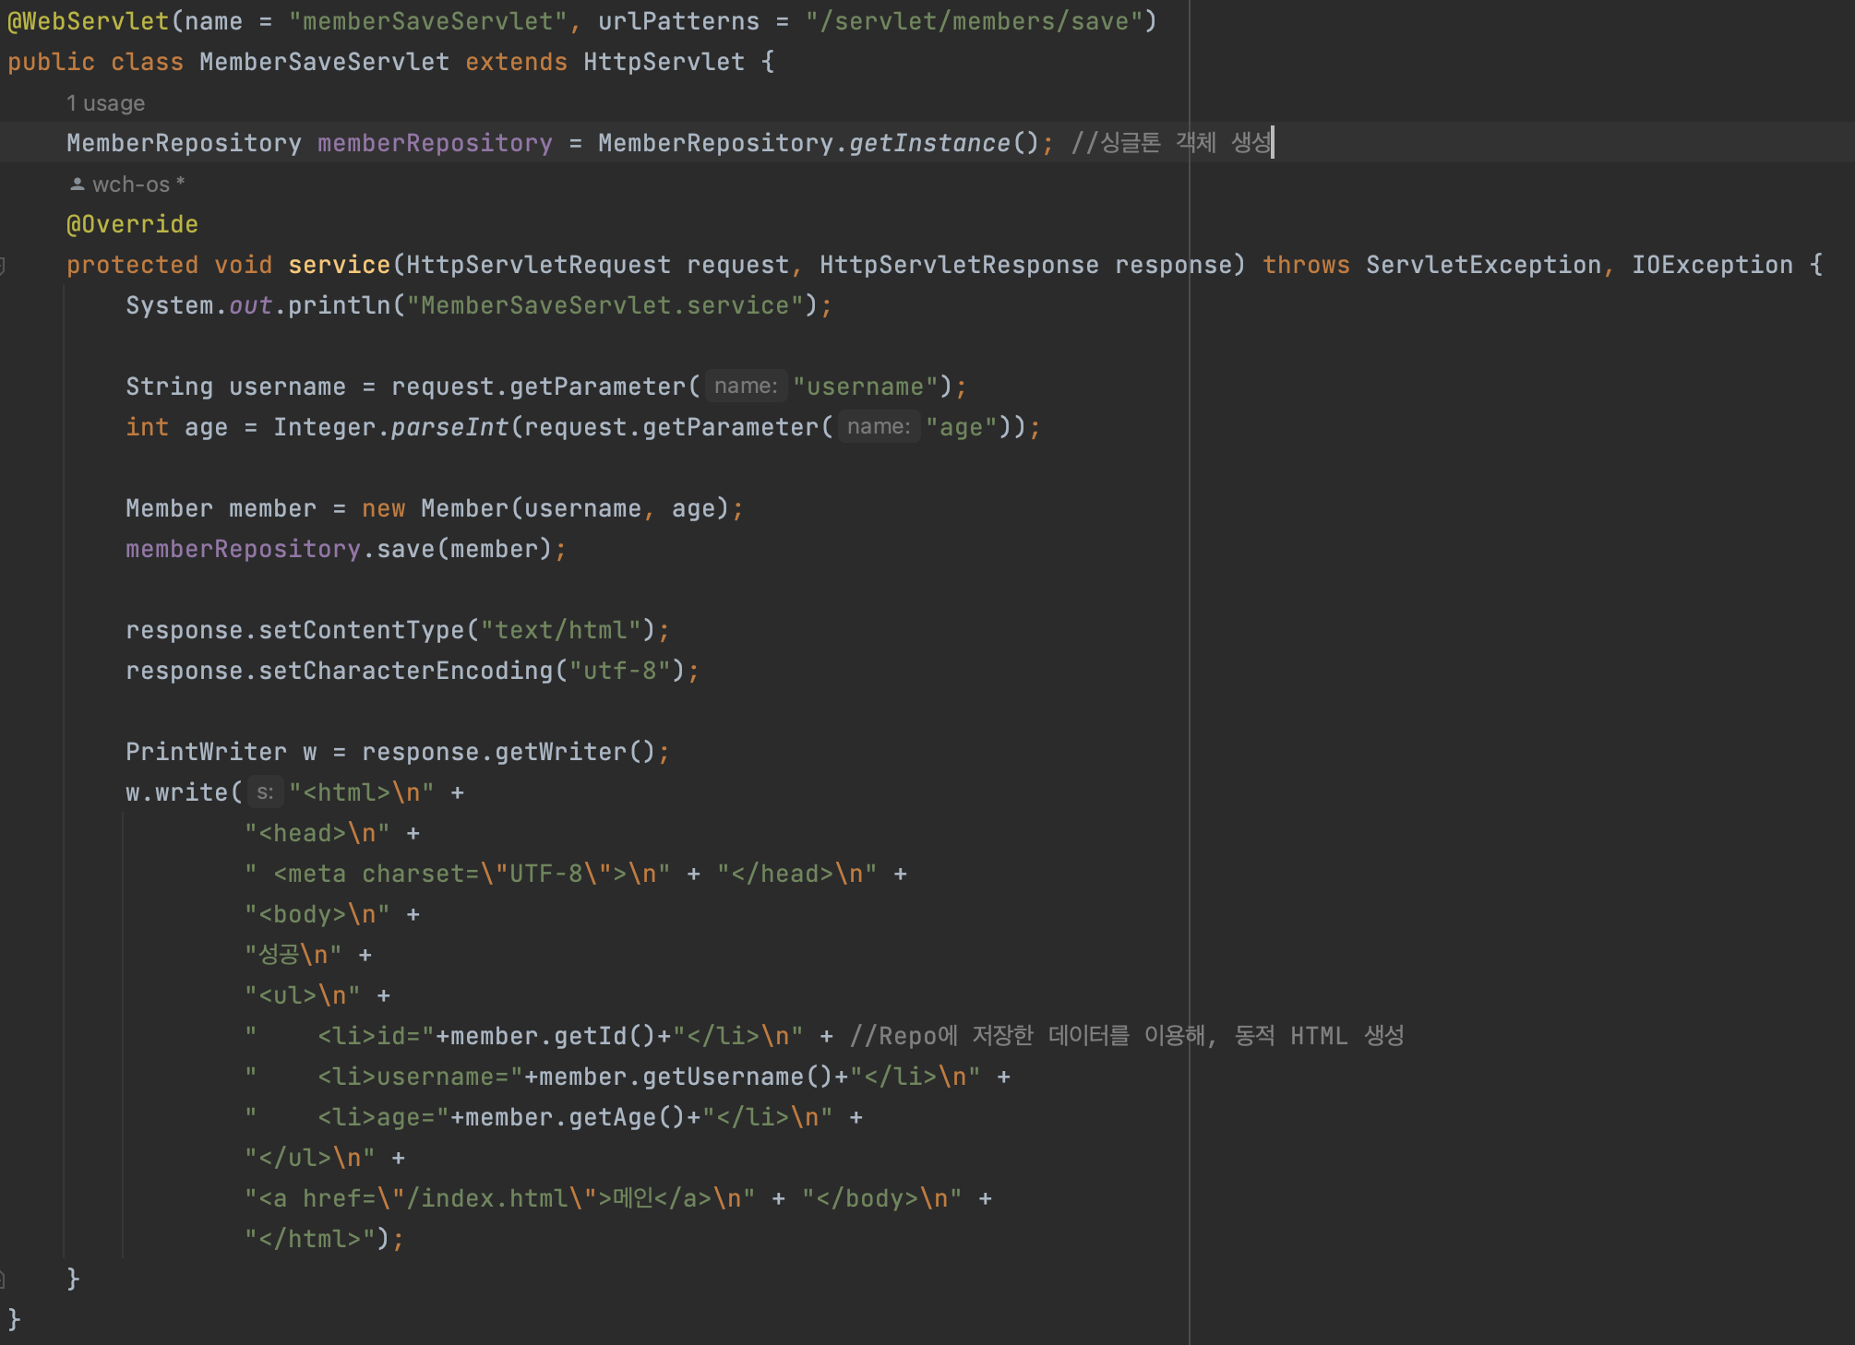Click the '//Repo에 저장한 데이터를' comment
1855x1345 pixels.
click(x=989, y=1036)
